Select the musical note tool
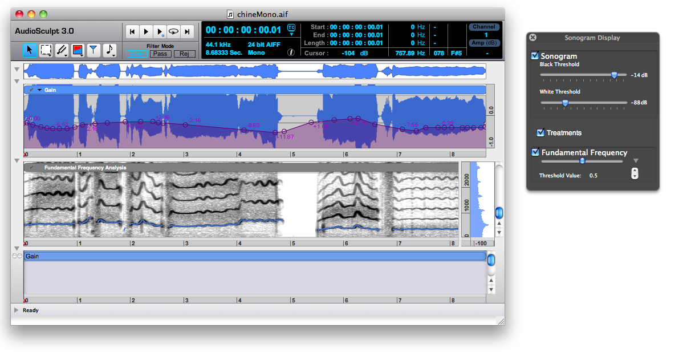This screenshot has width=679, height=352. pos(109,50)
